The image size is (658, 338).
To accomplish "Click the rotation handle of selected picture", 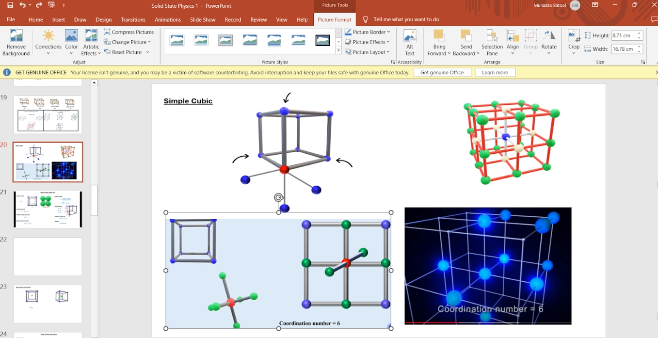I will click(x=278, y=197).
